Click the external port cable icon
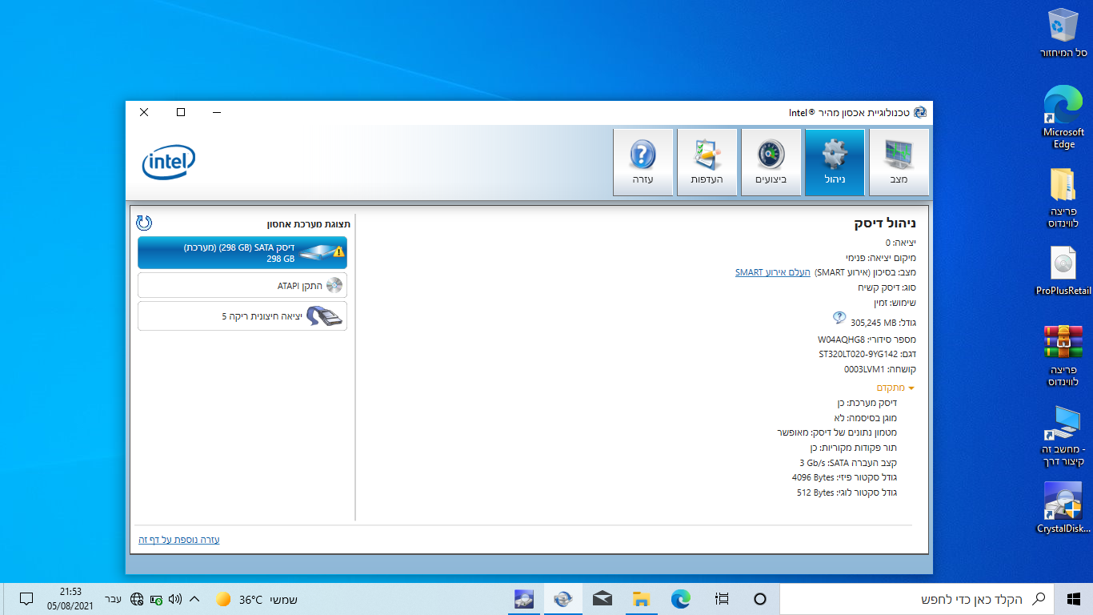This screenshot has width=1093, height=615. (x=325, y=316)
